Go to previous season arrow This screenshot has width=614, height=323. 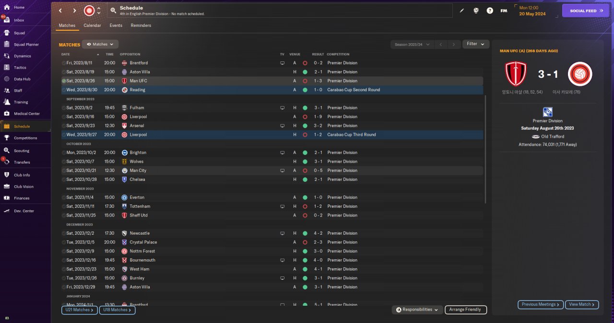(x=441, y=45)
